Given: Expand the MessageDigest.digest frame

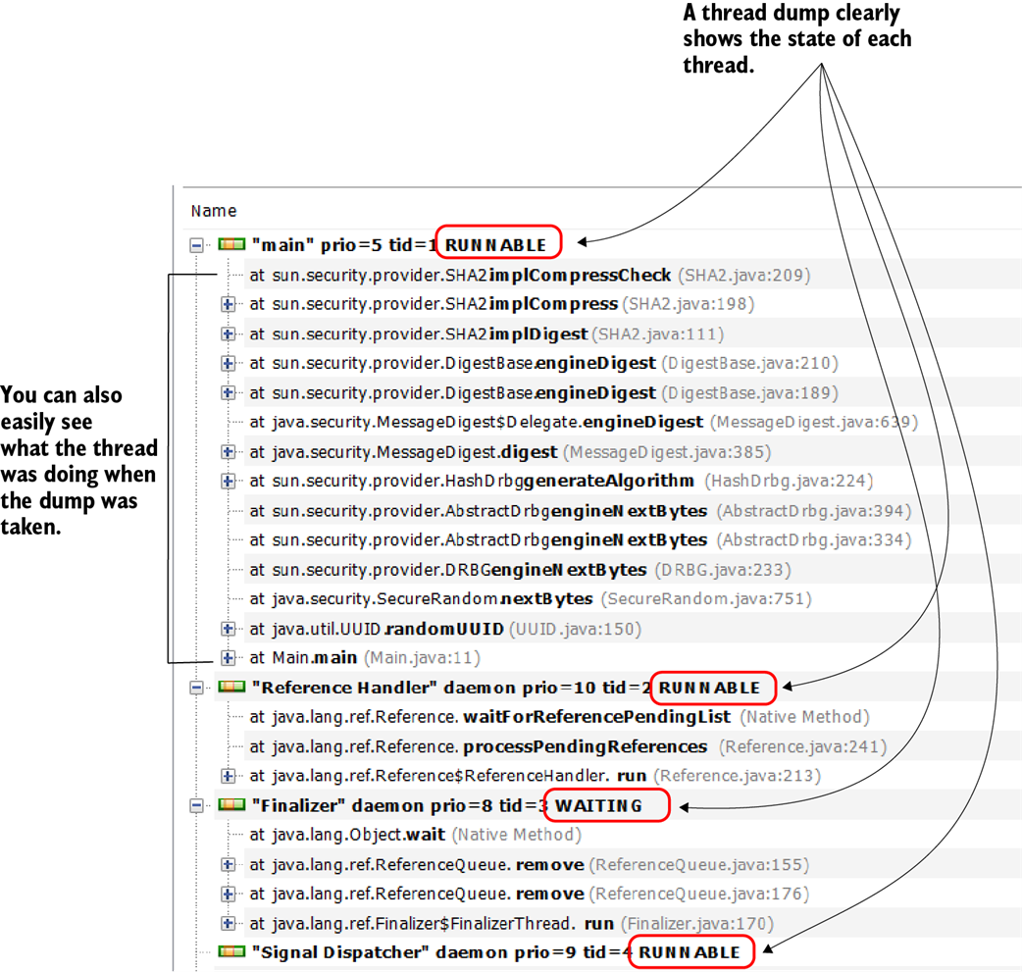Looking at the screenshot, I should coord(229,452).
